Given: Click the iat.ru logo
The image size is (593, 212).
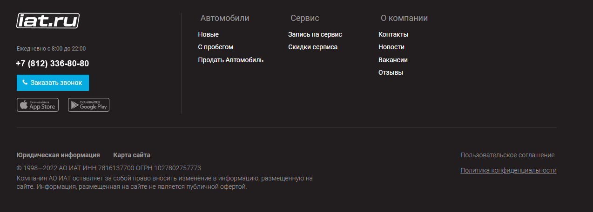Looking at the screenshot, I should (48, 20).
